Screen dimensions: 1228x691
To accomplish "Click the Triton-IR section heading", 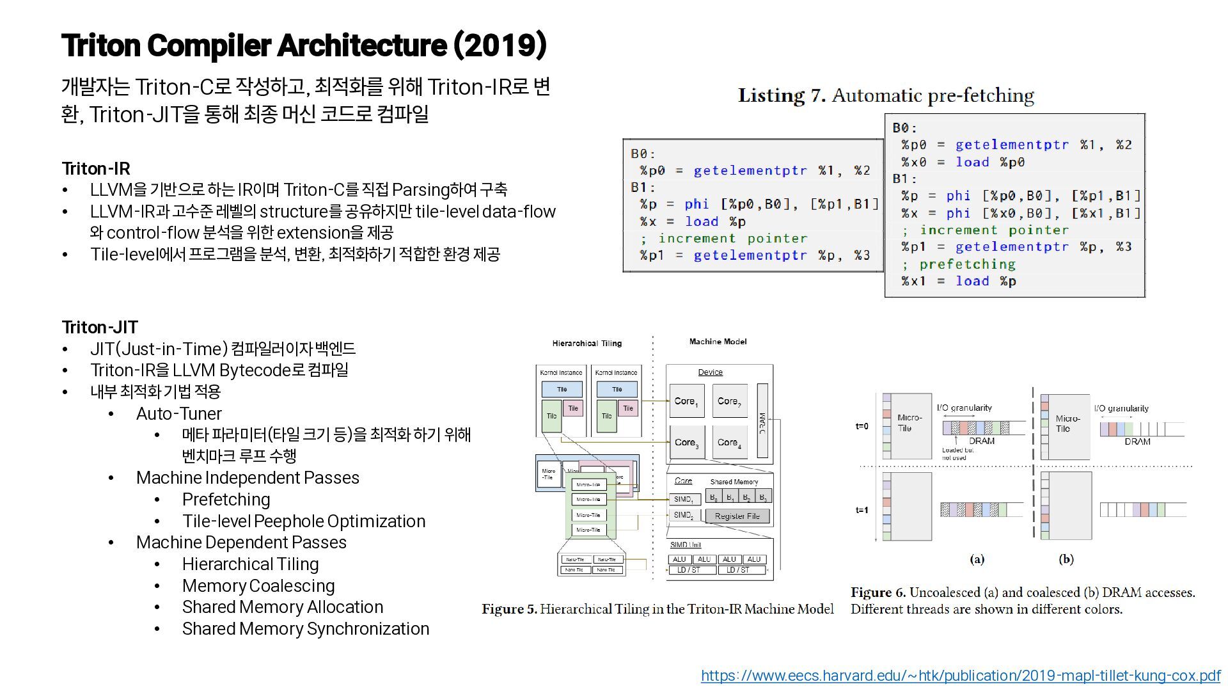I will tap(96, 168).
